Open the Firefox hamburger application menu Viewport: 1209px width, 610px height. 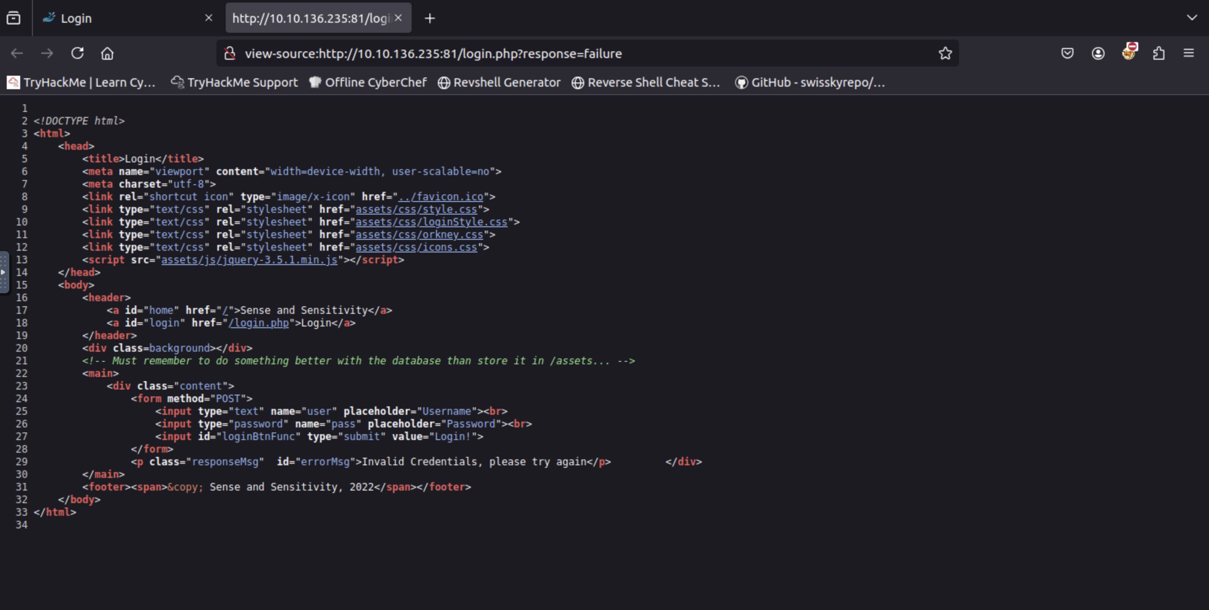pos(1189,53)
